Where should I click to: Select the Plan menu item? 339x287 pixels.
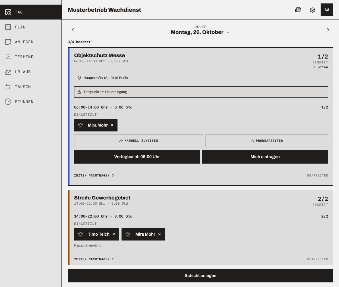click(31, 27)
